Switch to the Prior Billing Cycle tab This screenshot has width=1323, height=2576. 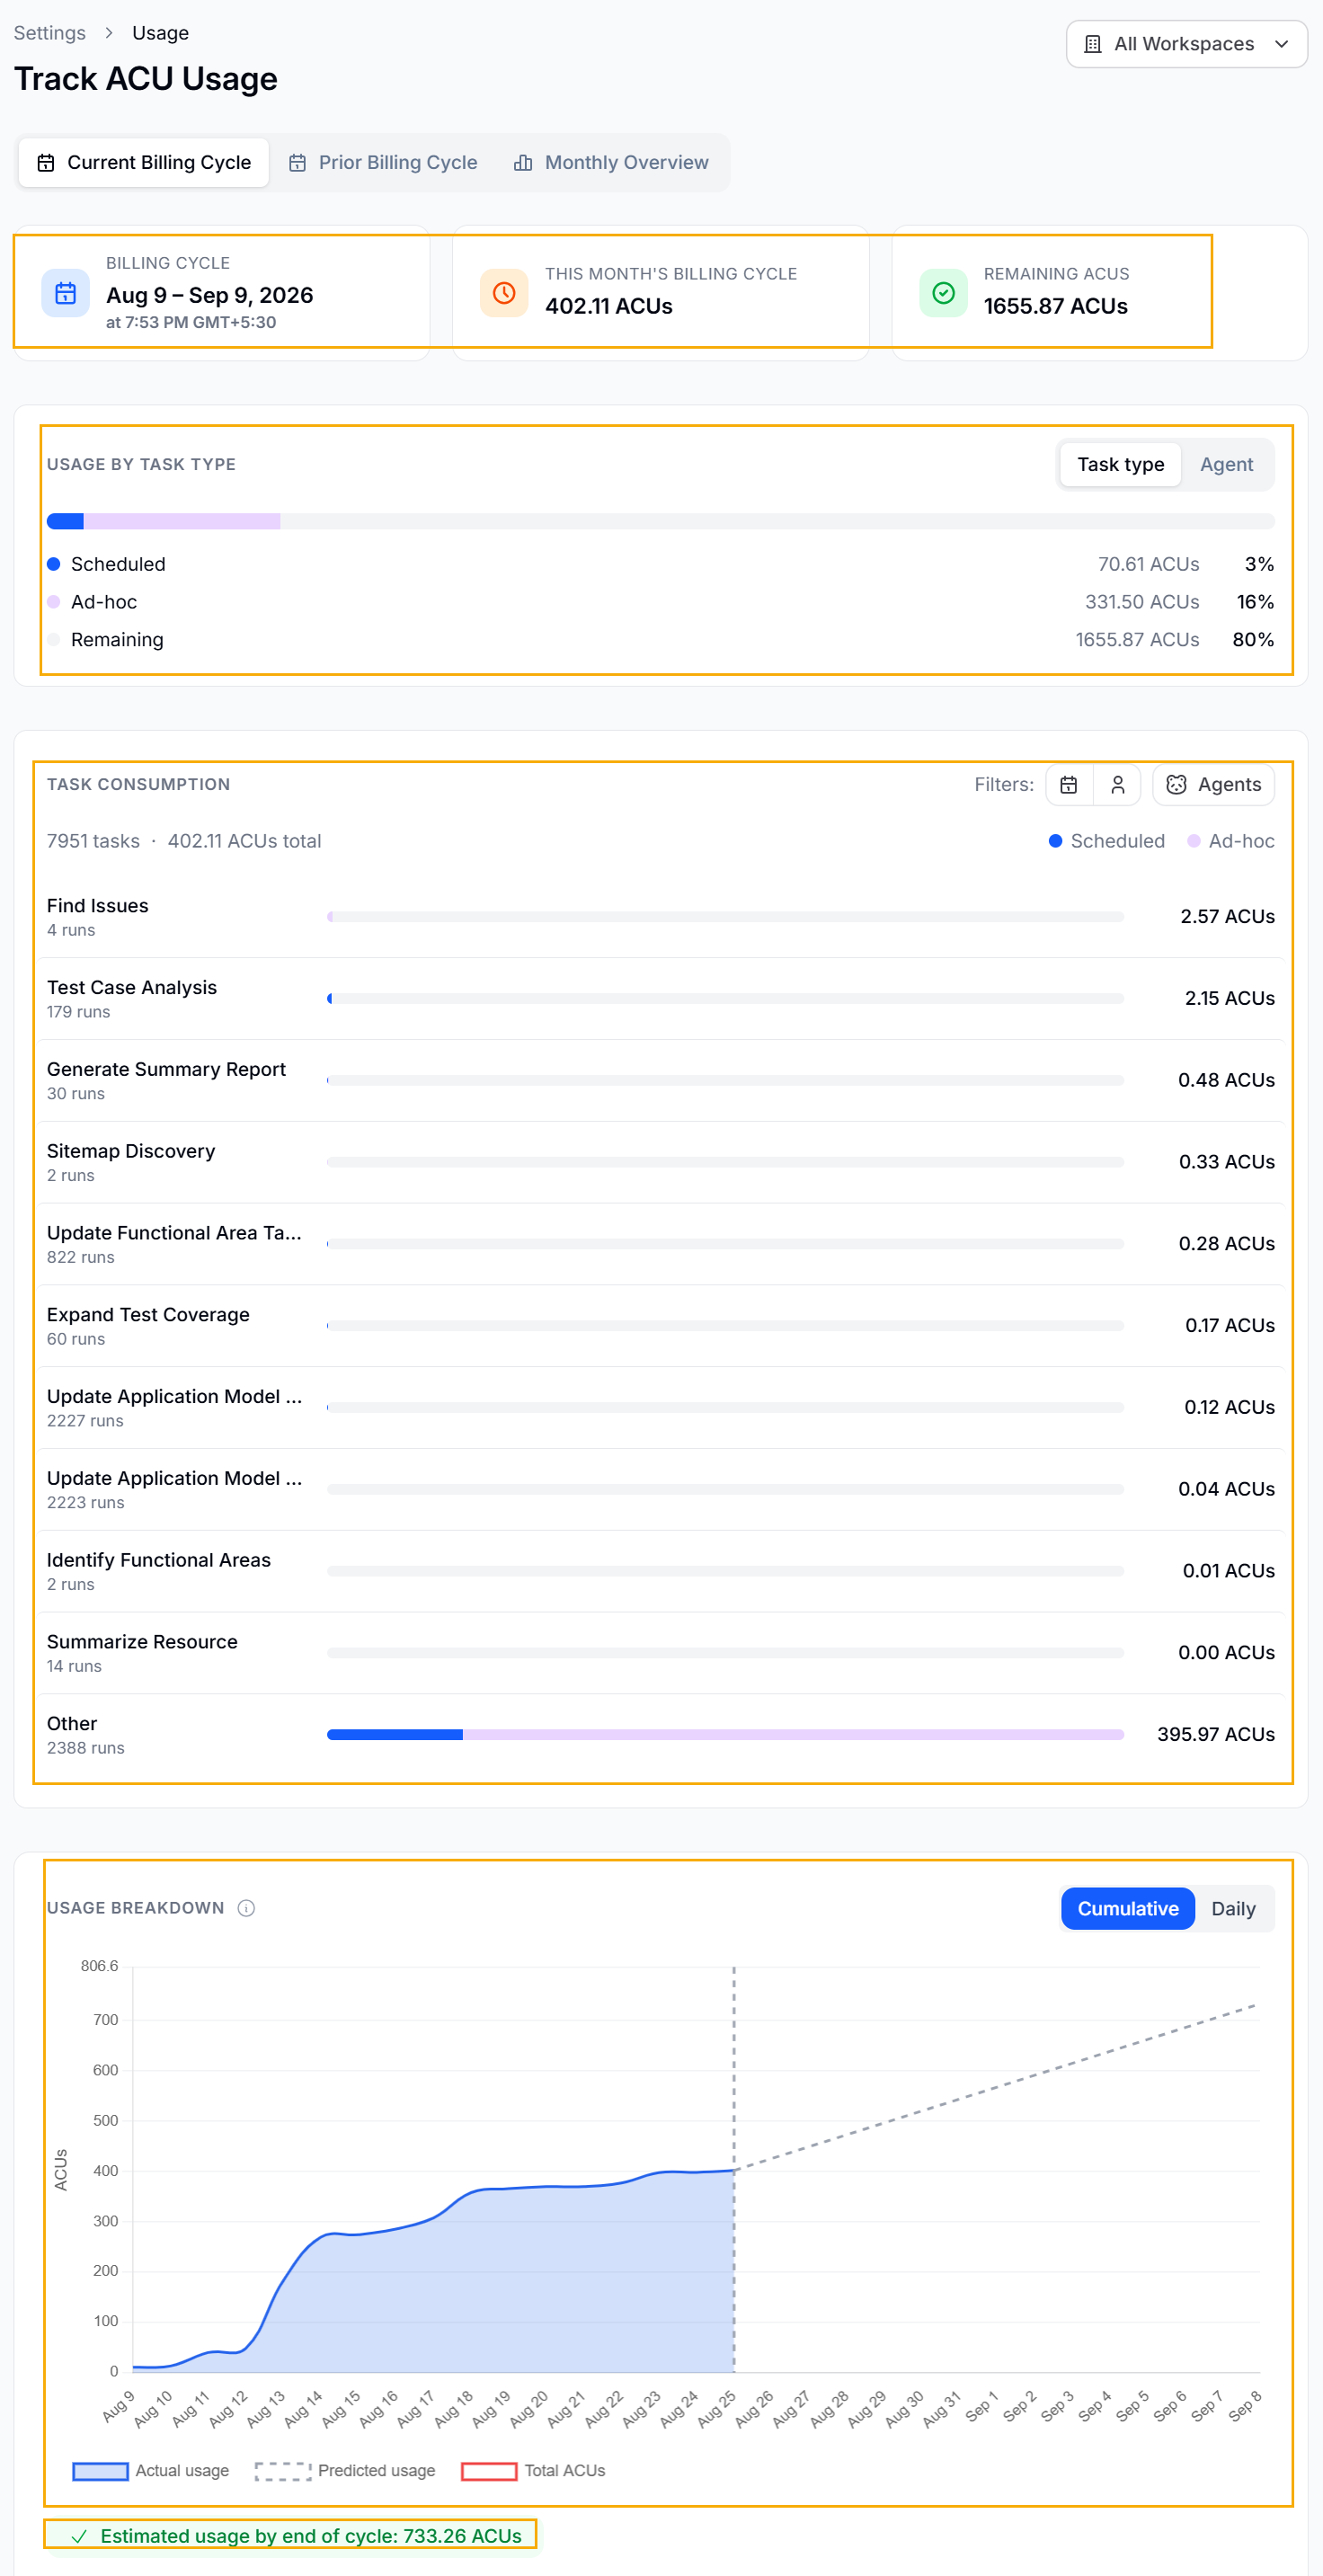coord(383,162)
